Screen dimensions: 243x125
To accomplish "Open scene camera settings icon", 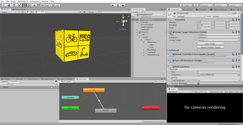I will coord(85,12).
